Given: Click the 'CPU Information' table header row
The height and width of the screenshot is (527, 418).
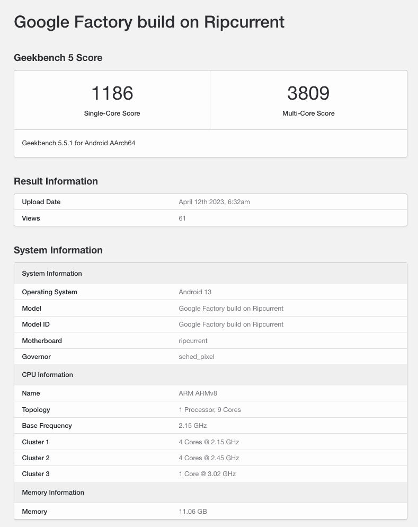Looking at the screenshot, I should pyautogui.click(x=210, y=375).
